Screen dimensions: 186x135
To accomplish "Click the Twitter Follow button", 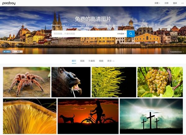I will pos(7,51).
